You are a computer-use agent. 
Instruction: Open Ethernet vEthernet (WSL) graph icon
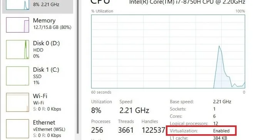click(17, 129)
